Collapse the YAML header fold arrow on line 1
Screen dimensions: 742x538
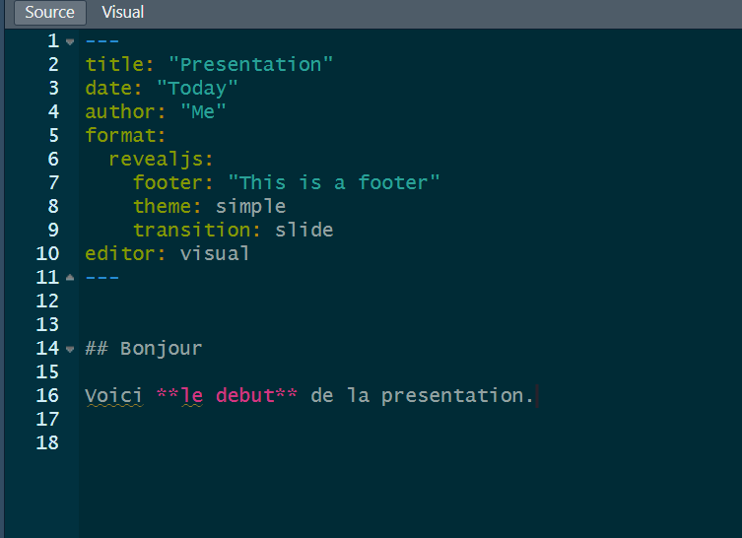click(x=70, y=41)
